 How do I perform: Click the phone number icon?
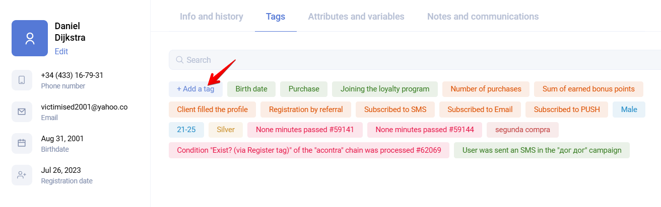click(x=22, y=80)
